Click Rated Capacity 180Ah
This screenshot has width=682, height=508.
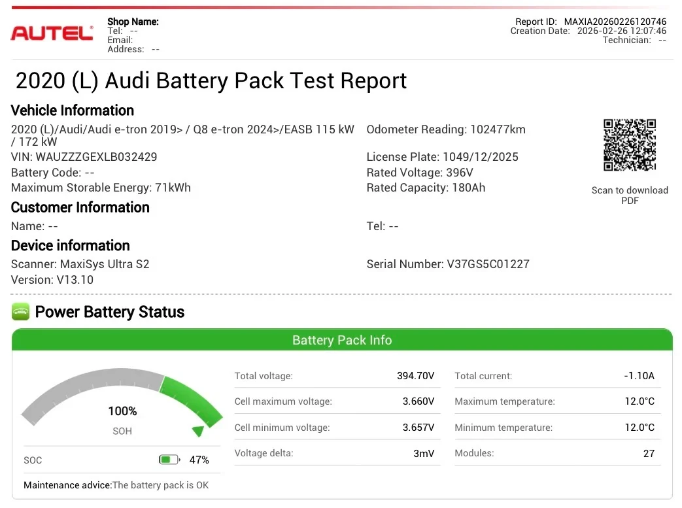[x=426, y=188]
